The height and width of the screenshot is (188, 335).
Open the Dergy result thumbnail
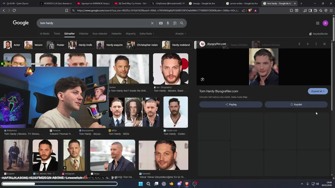pyautogui.click(x=113, y=155)
